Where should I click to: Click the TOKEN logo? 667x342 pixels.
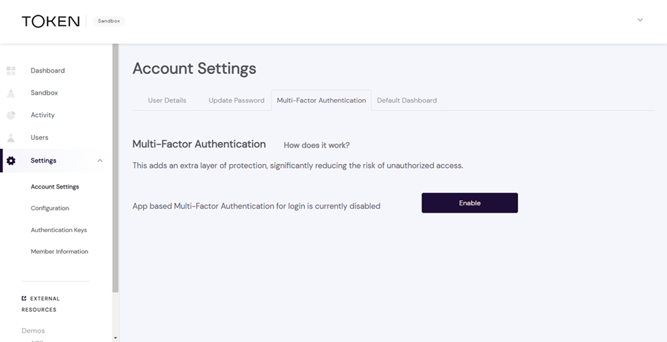pos(51,21)
